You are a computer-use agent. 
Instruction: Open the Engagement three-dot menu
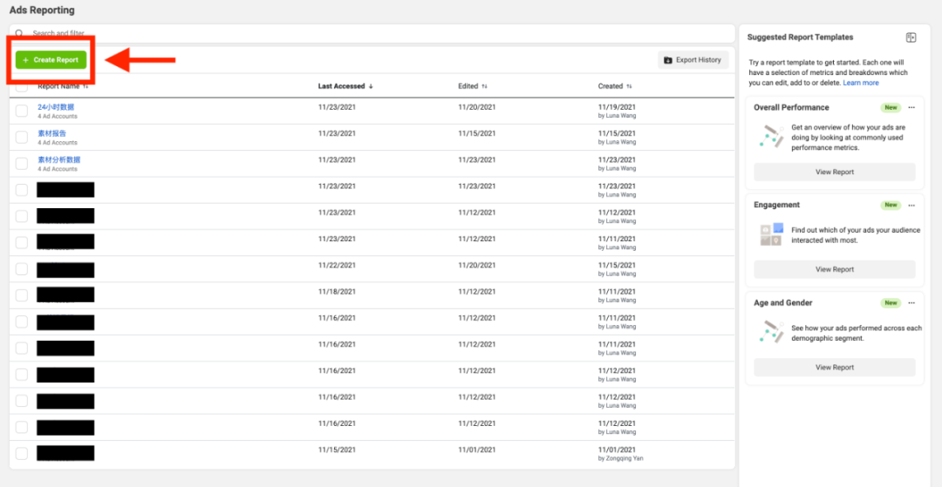point(911,205)
